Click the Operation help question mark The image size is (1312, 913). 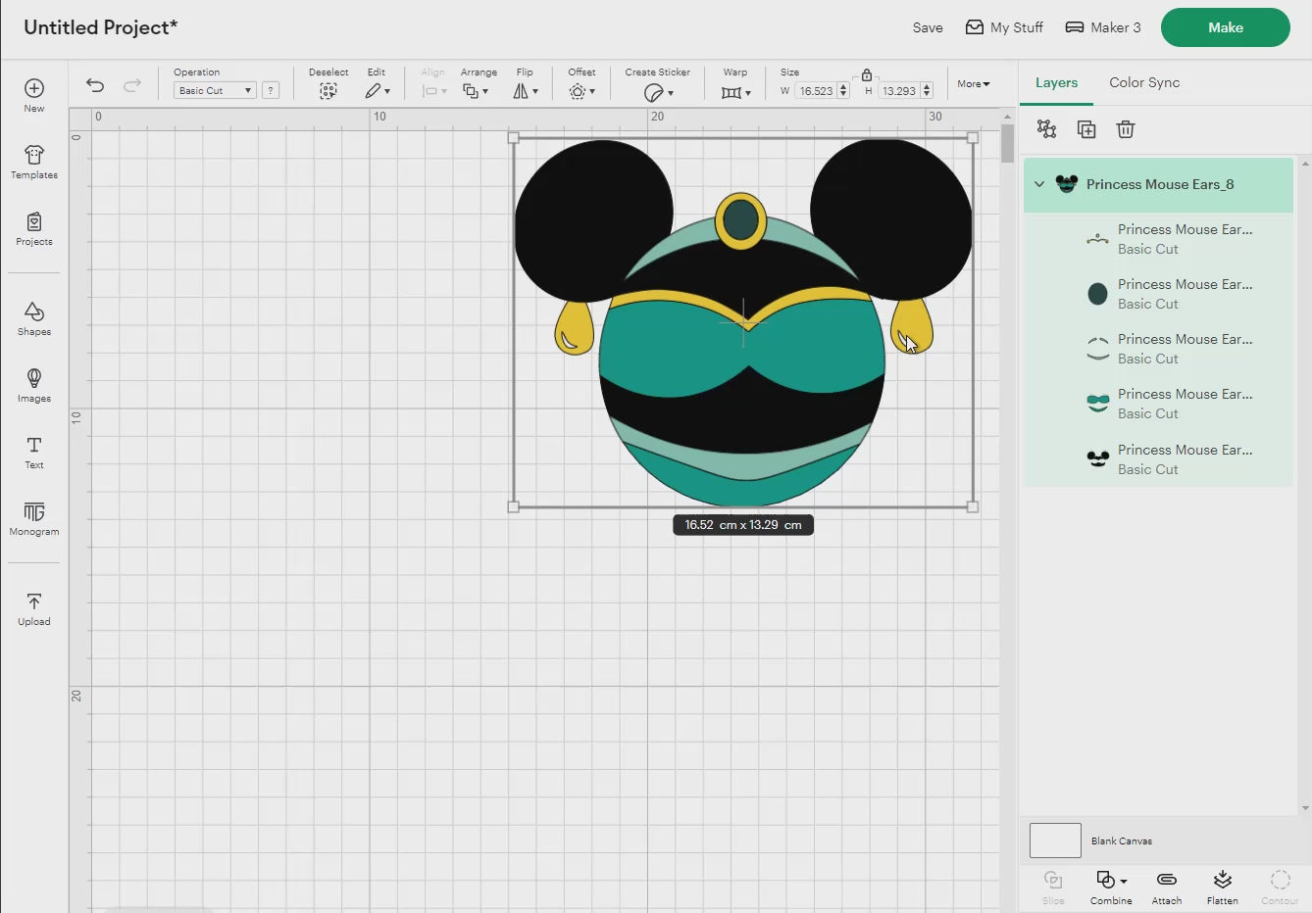coord(271,90)
